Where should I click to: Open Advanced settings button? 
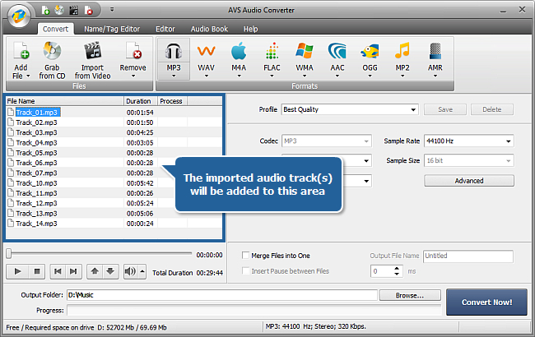pyautogui.click(x=469, y=181)
